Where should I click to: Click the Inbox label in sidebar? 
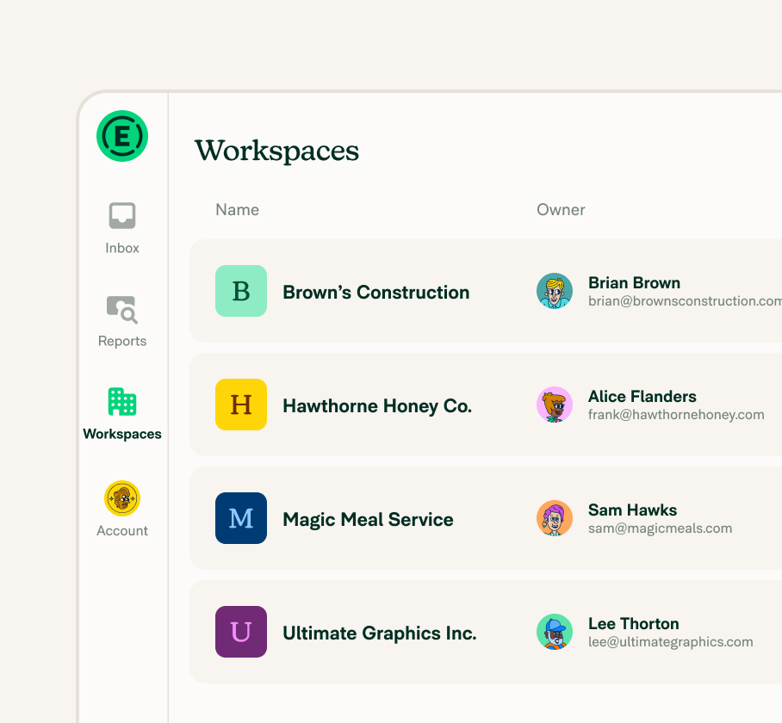tap(122, 248)
